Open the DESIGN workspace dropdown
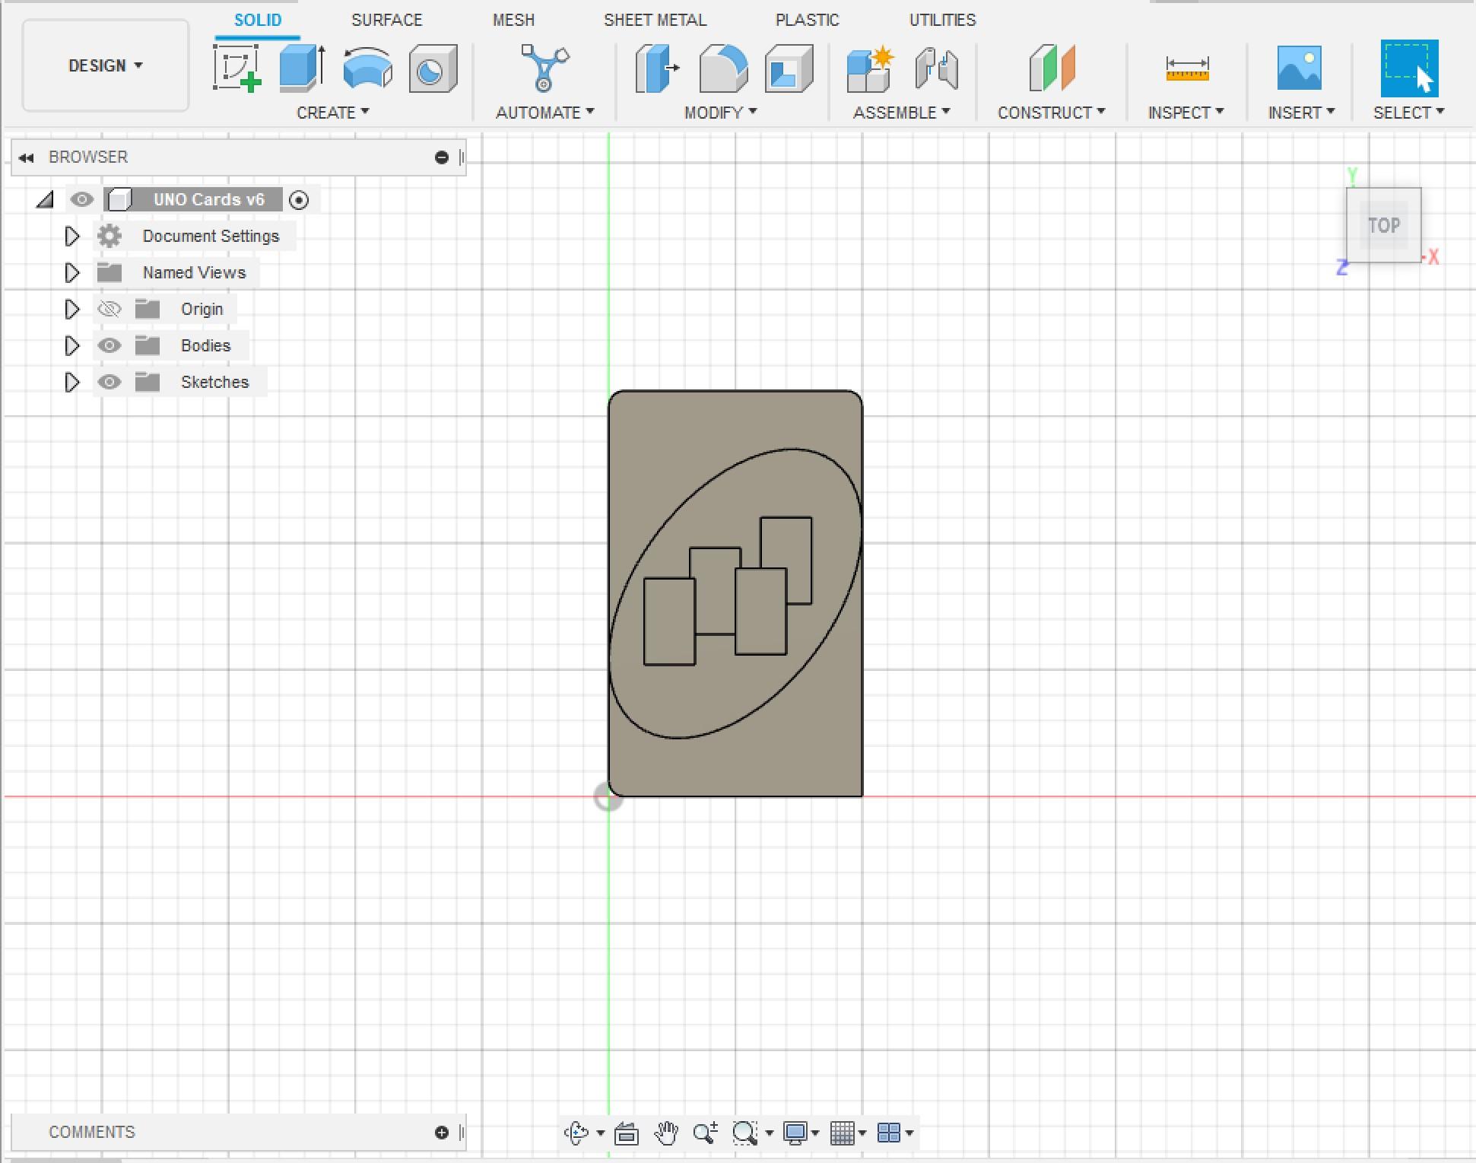 point(105,65)
